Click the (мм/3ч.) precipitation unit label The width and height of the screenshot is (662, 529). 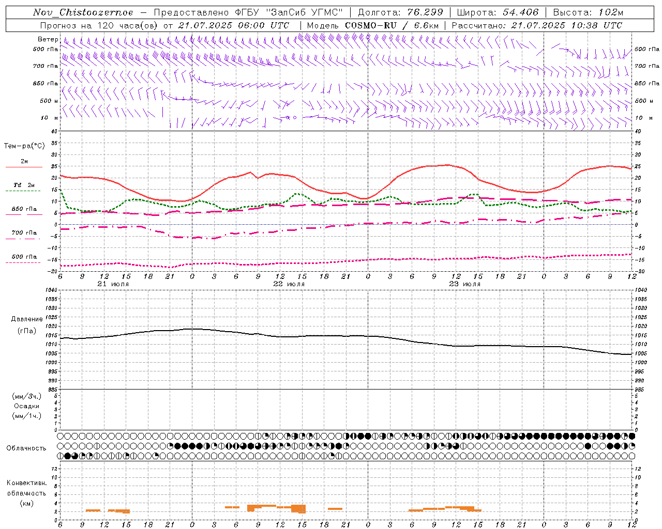[27, 396]
